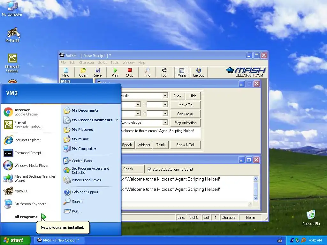Open the Script menu in MASH
The image size is (327, 245).
[103, 63]
